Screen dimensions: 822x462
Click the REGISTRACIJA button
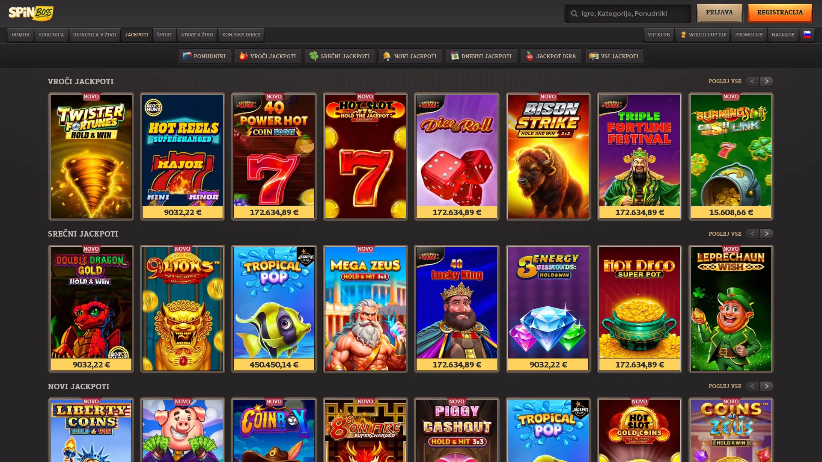click(x=780, y=13)
